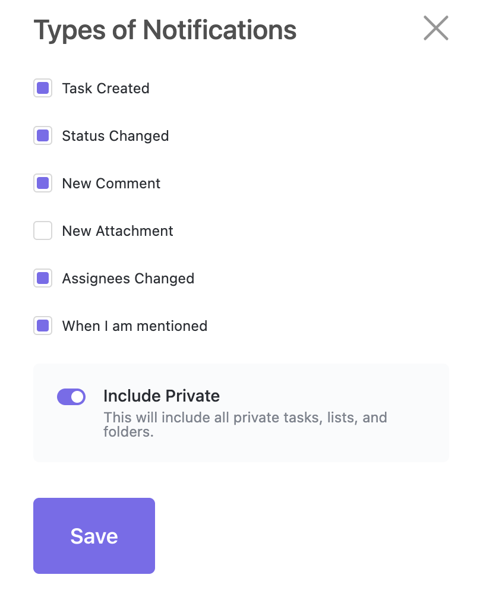Click the New Attachment label text

coord(118,231)
